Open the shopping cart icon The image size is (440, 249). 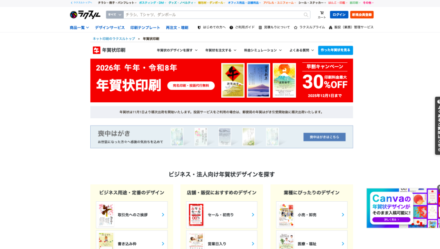(322, 13)
